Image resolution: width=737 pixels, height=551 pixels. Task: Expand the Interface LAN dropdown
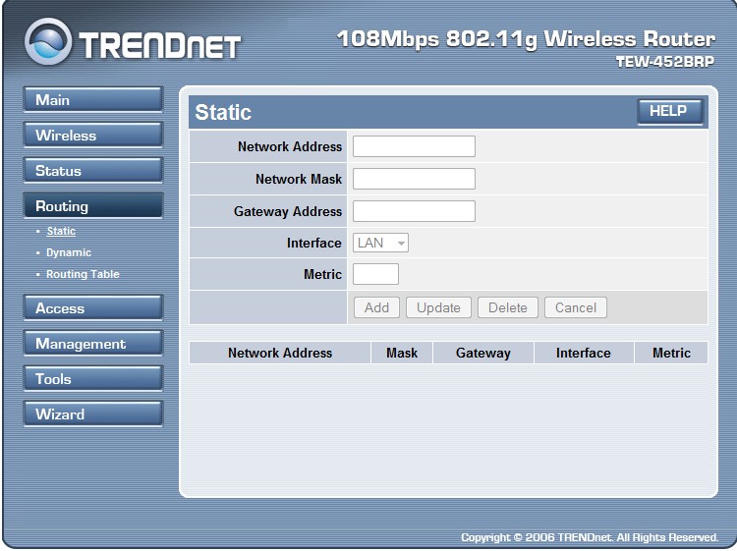coord(380,243)
